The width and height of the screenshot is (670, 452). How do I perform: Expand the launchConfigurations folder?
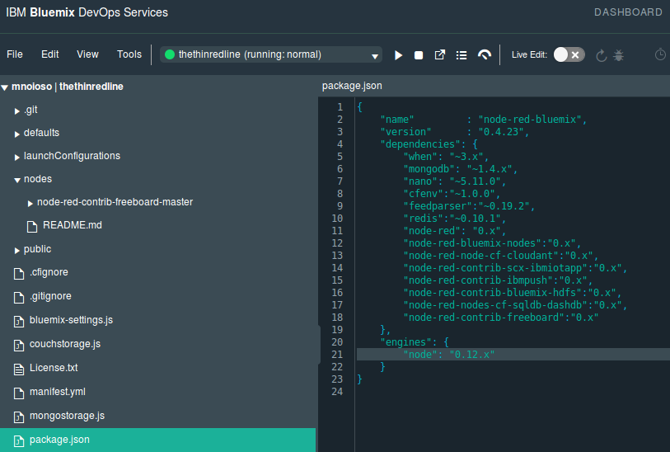[x=16, y=158]
